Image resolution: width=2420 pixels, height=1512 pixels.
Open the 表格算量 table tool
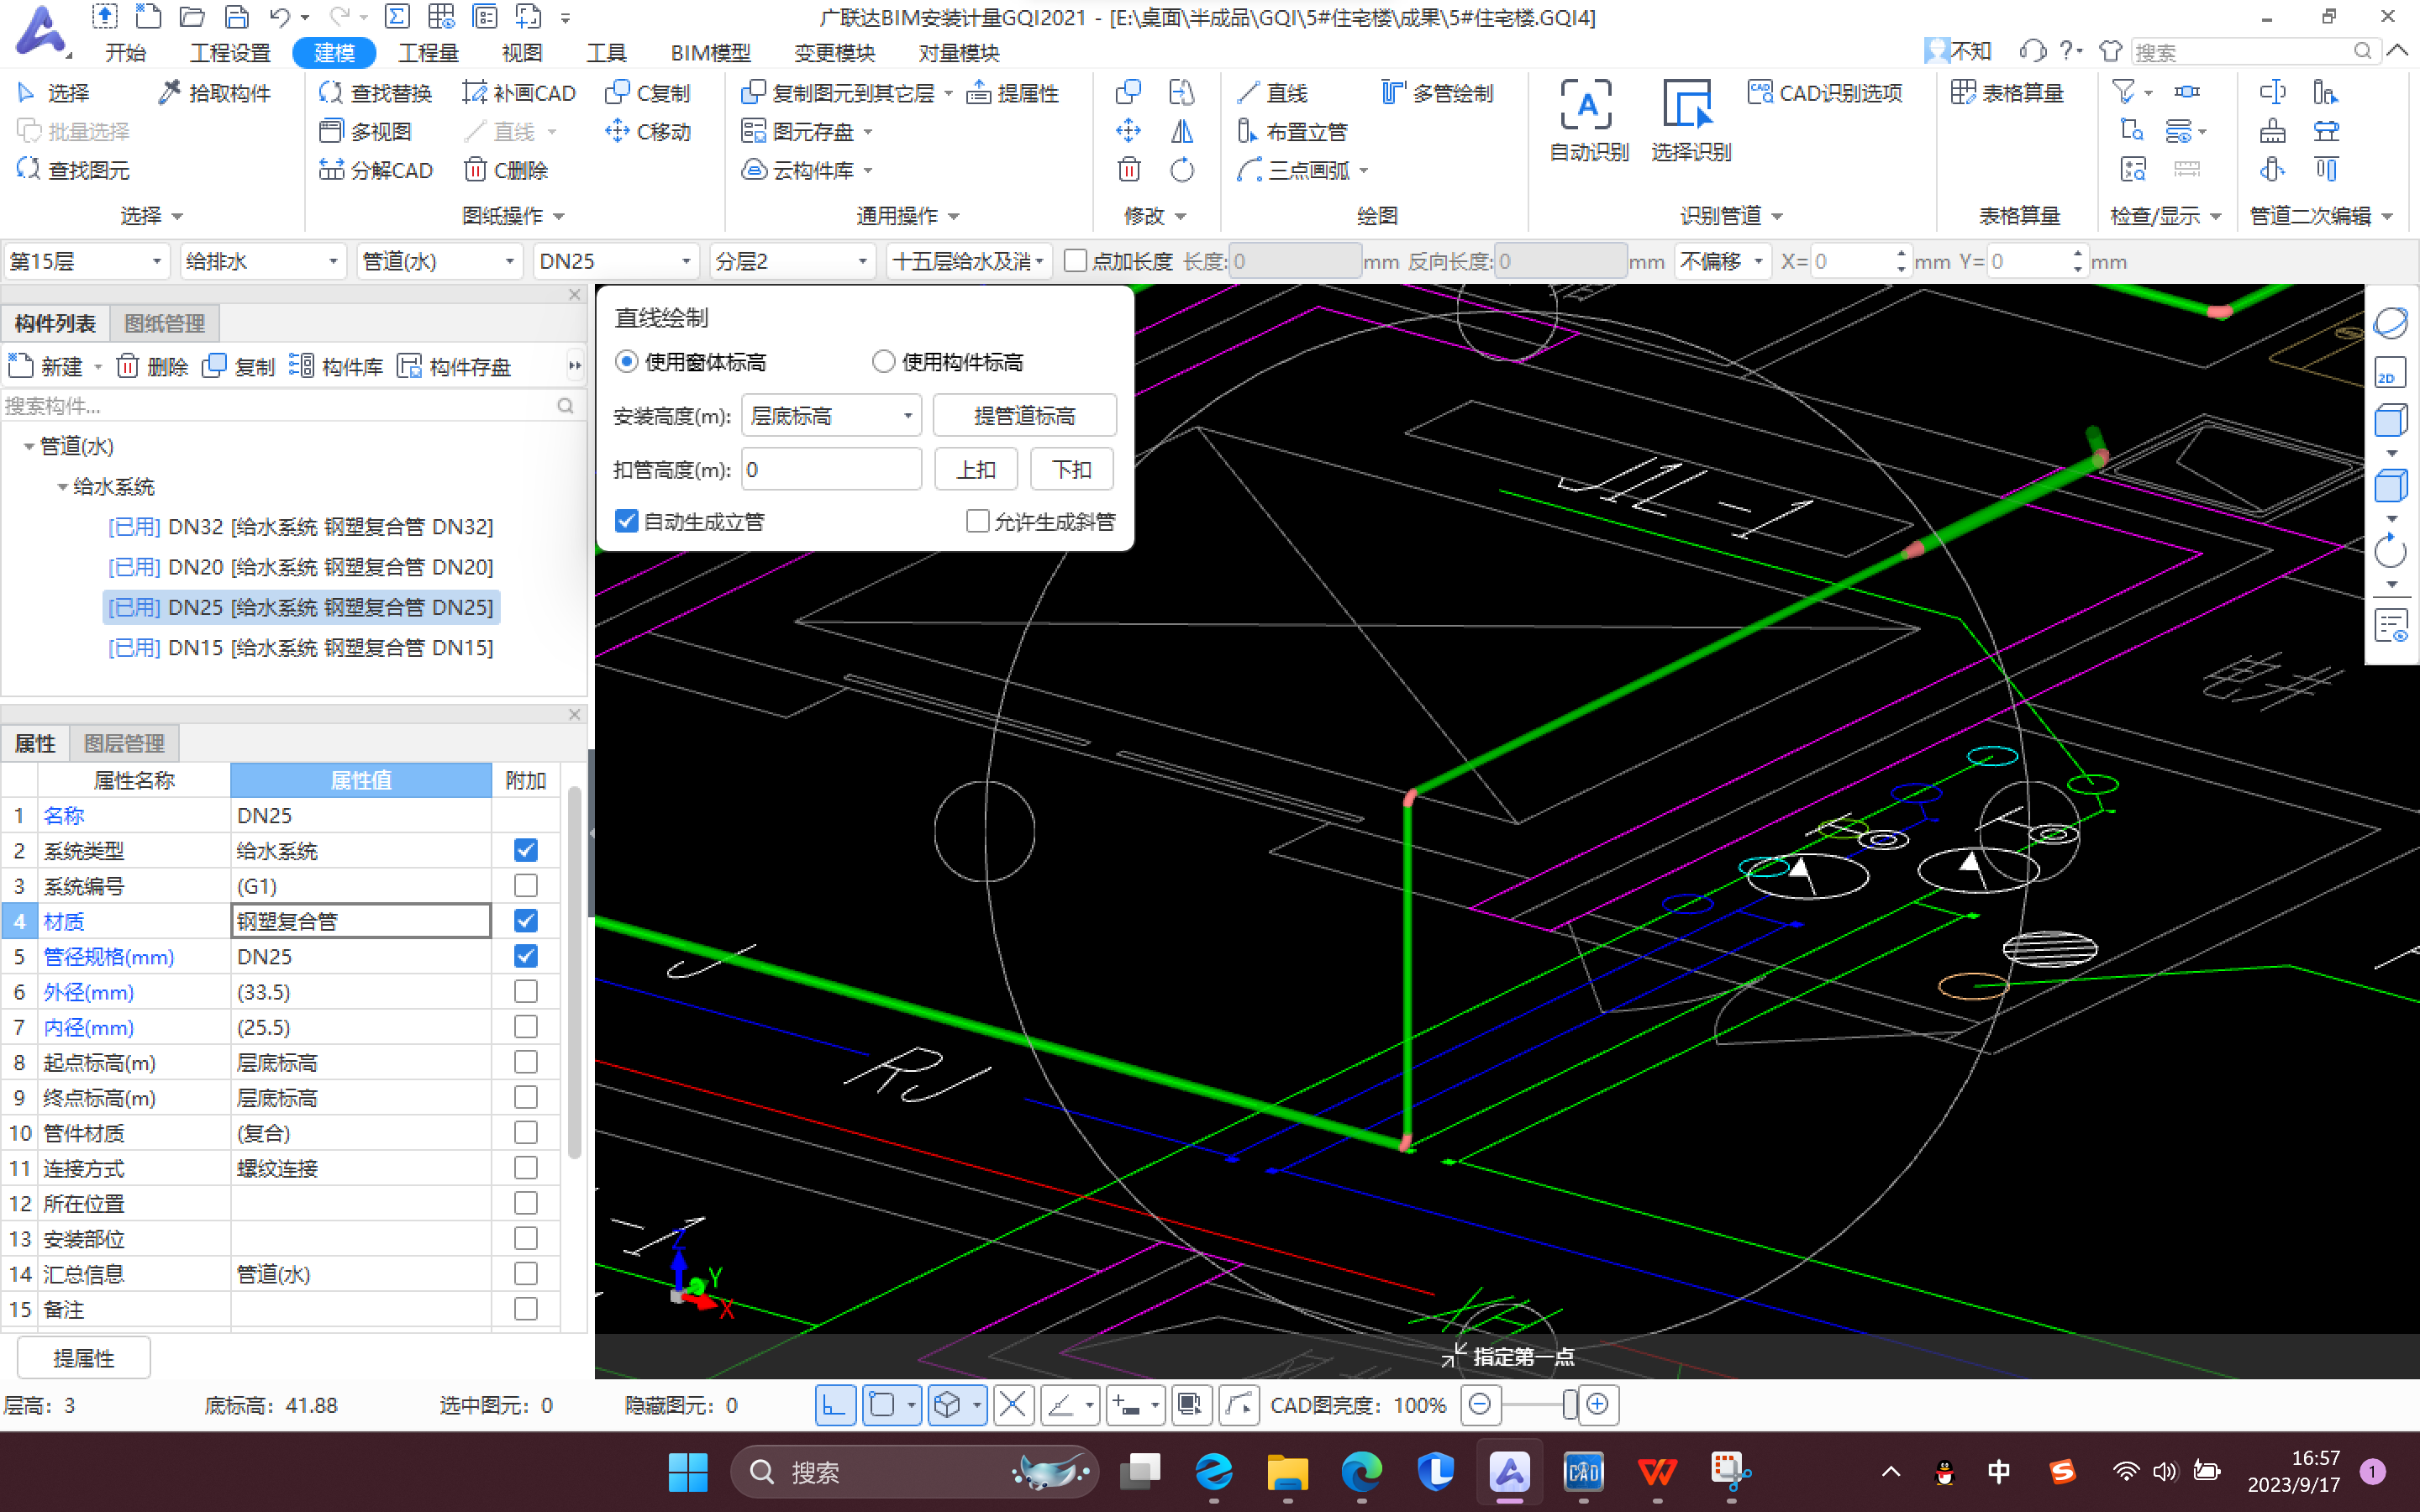click(2007, 93)
